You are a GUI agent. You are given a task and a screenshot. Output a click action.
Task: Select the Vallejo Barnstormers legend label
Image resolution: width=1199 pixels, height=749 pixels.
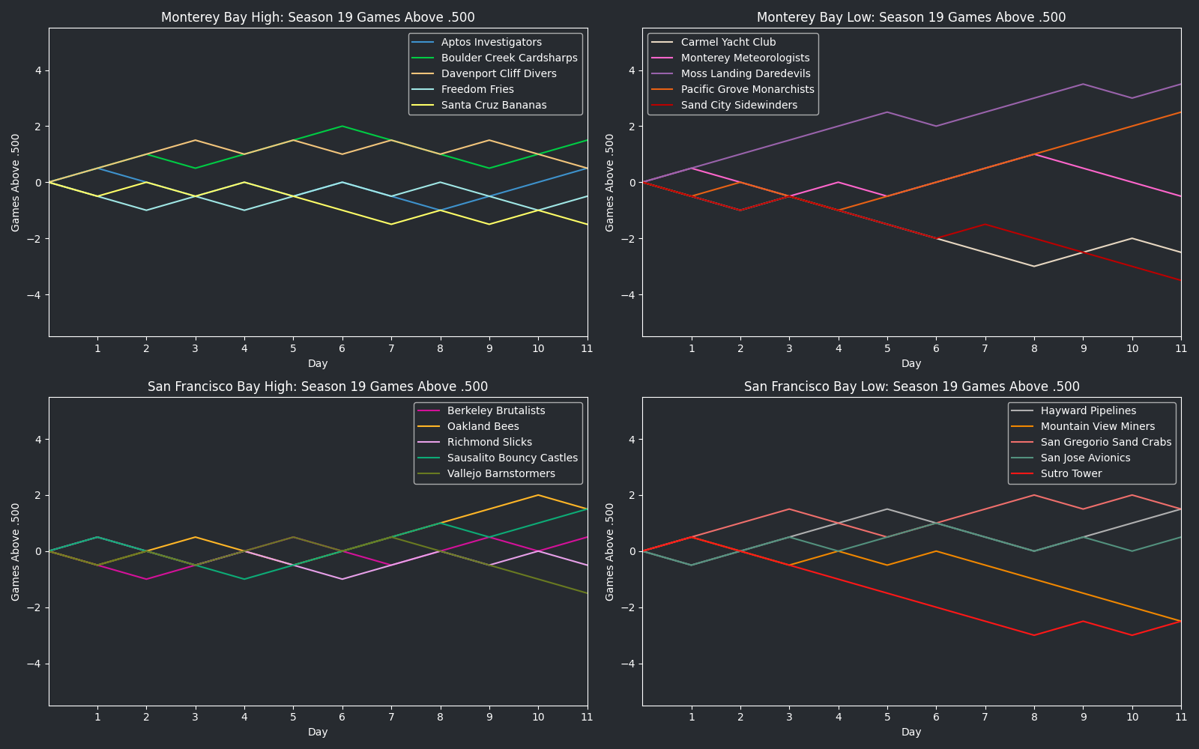(x=501, y=474)
